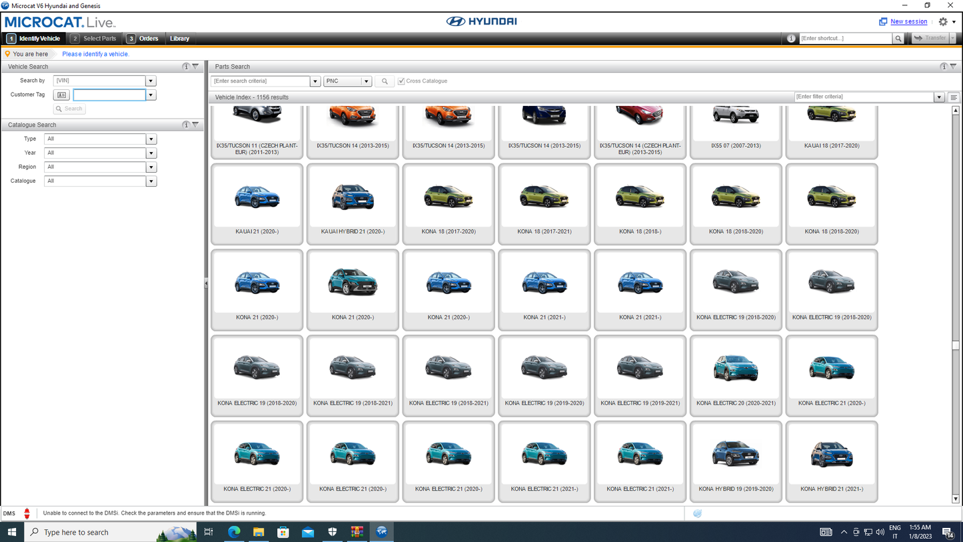
Task: Click the globe icon in status bar
Action: (x=697, y=513)
